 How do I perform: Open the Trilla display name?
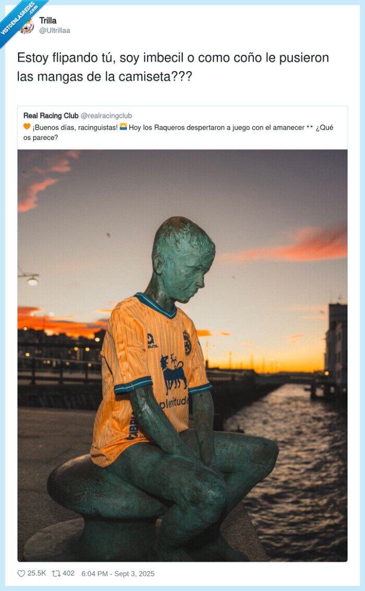[48, 20]
